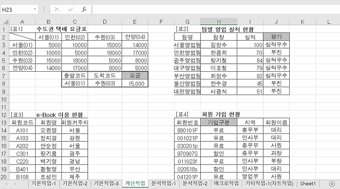Image resolution: width=340 pixels, height=189 pixels.
Task: Select the 회원거주지 header cell
Action: coord(75,122)
